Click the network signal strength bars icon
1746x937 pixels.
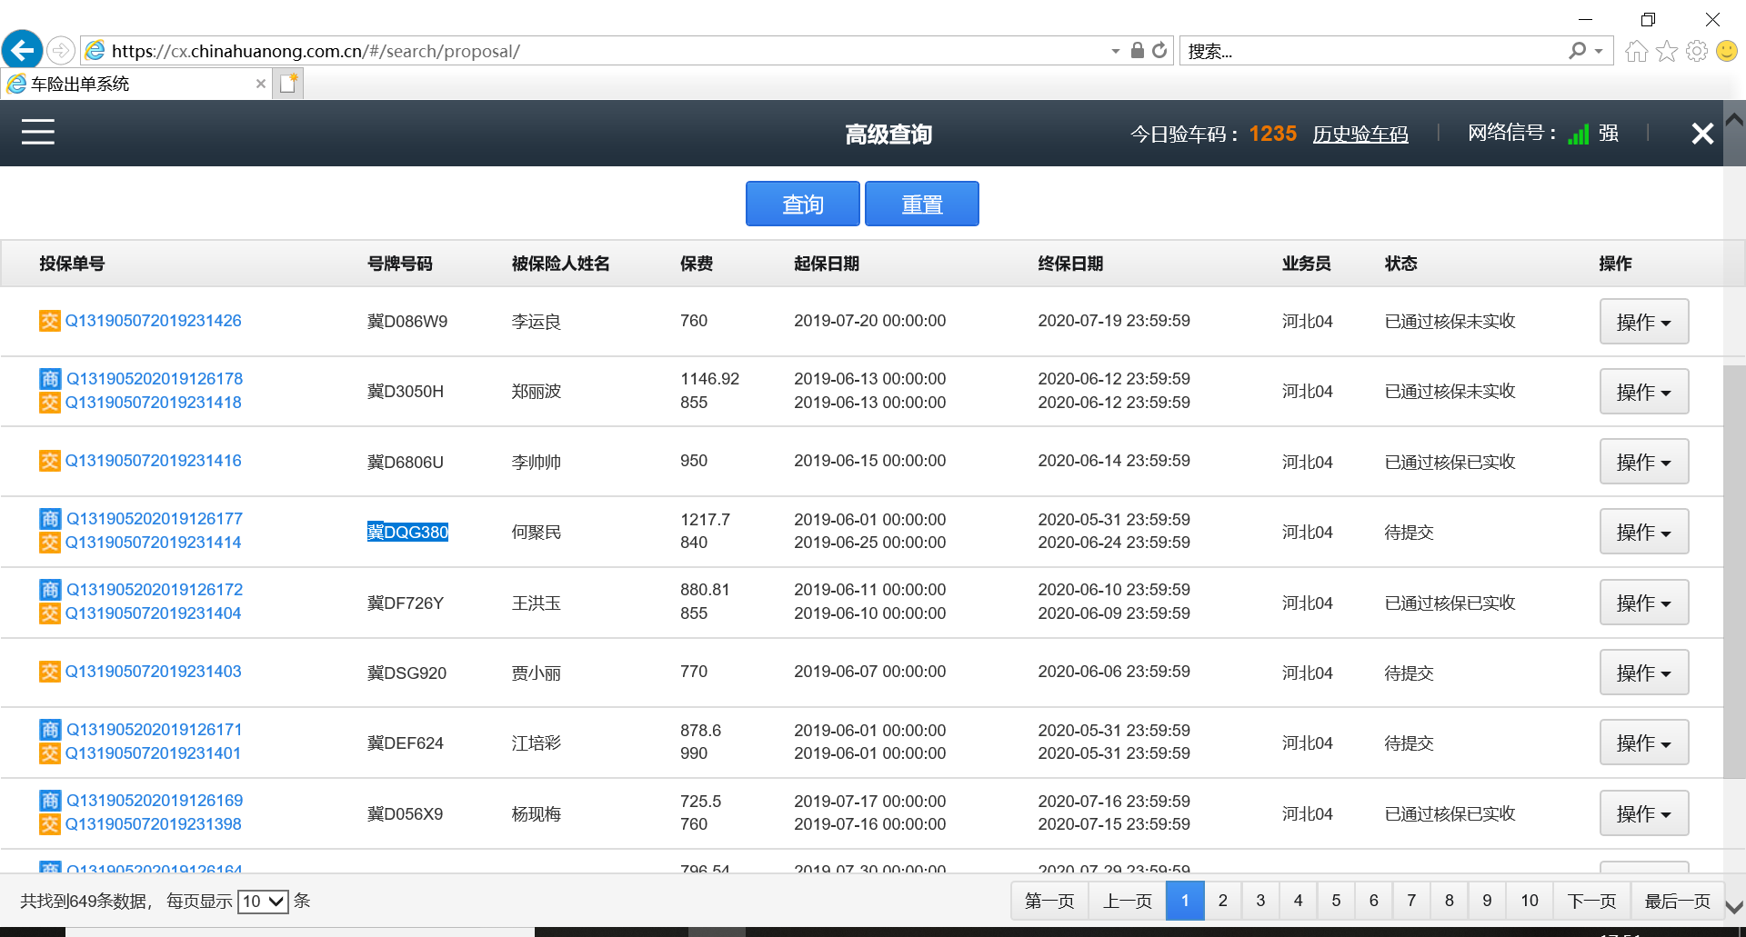pyautogui.click(x=1579, y=135)
